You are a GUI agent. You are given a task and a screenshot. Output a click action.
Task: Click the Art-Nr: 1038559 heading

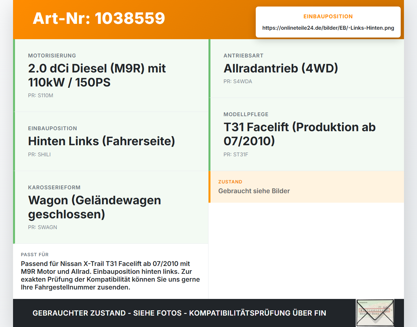click(x=99, y=18)
